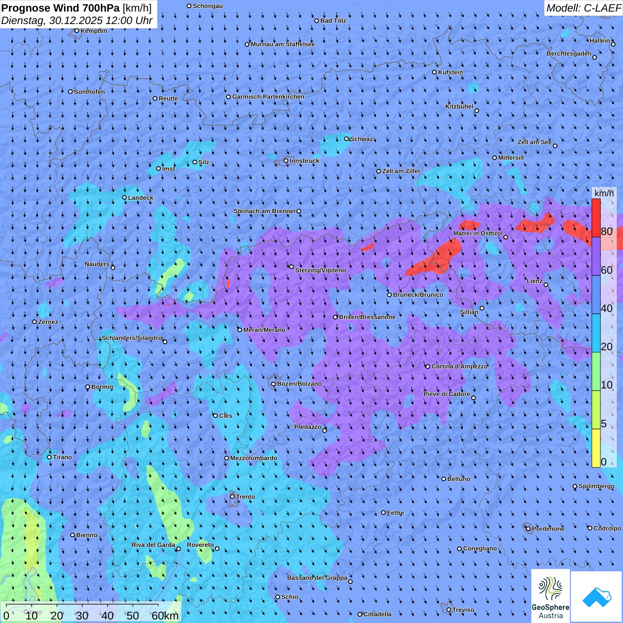This screenshot has height=623, width=623.
Task: Click the Sonthofen label
Action: [89, 92]
